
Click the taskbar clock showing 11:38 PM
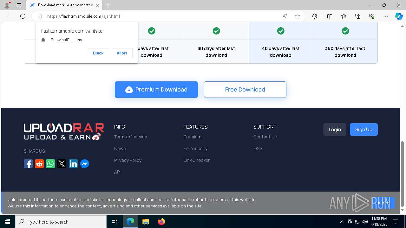tap(379, 222)
